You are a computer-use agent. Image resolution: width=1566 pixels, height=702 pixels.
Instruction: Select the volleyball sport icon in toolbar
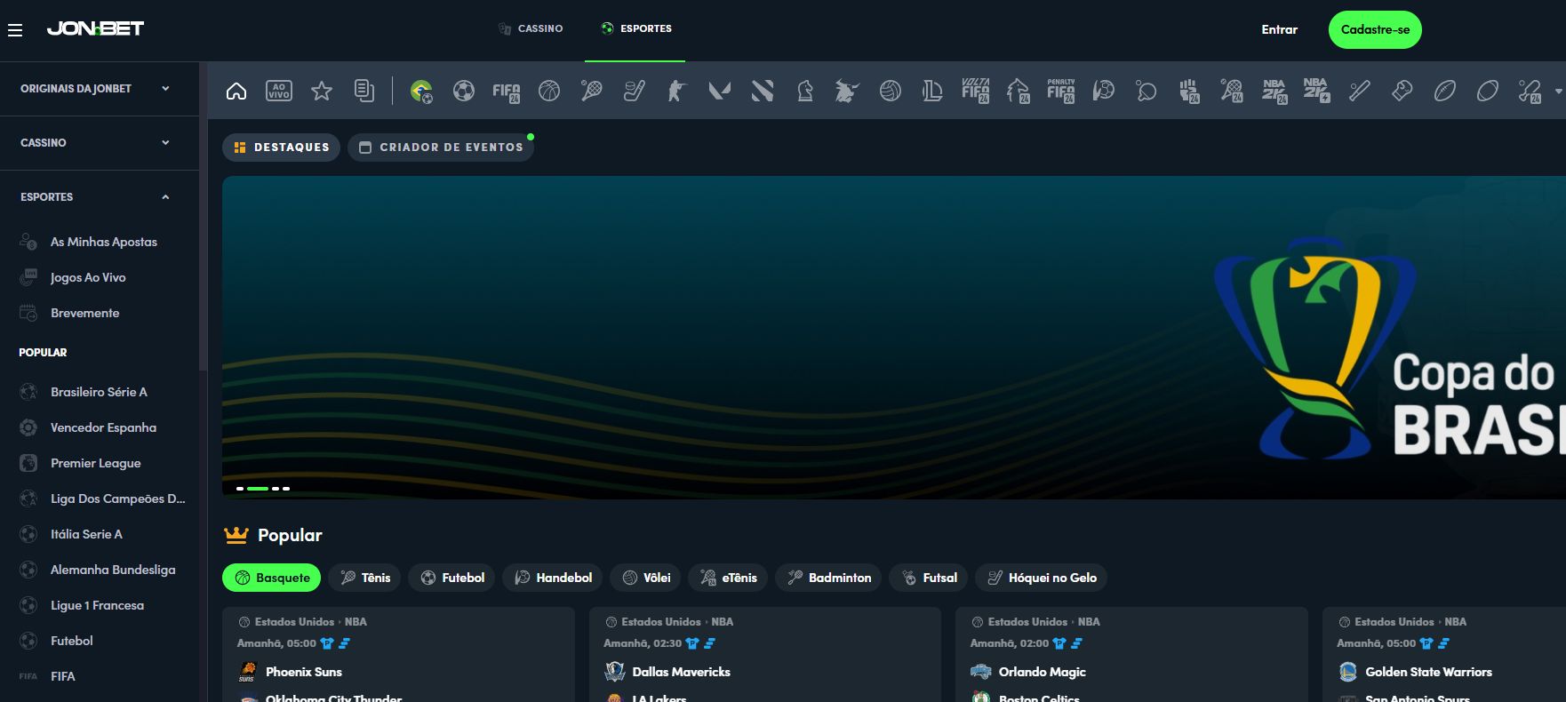pyautogui.click(x=891, y=91)
